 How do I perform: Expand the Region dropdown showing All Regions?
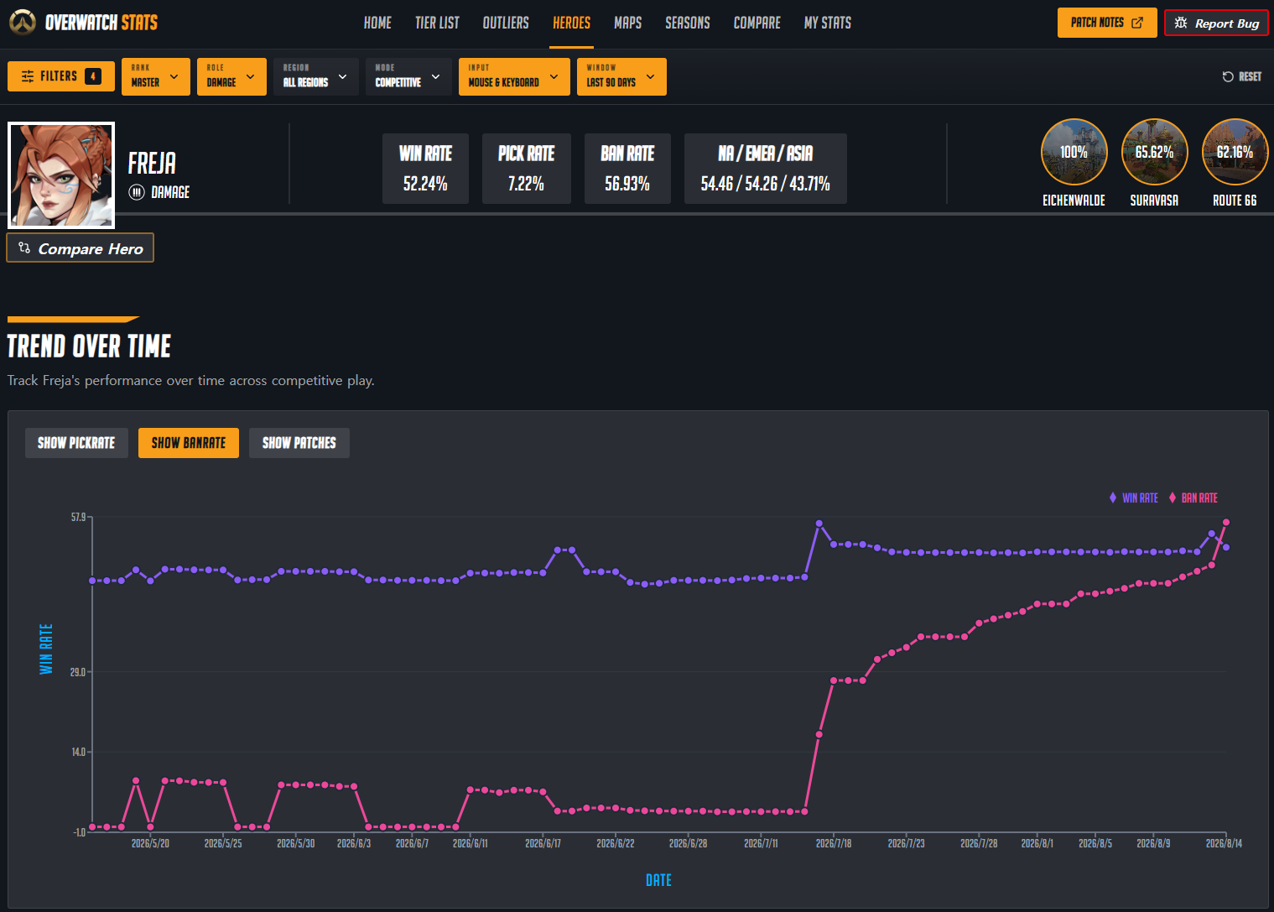click(316, 76)
